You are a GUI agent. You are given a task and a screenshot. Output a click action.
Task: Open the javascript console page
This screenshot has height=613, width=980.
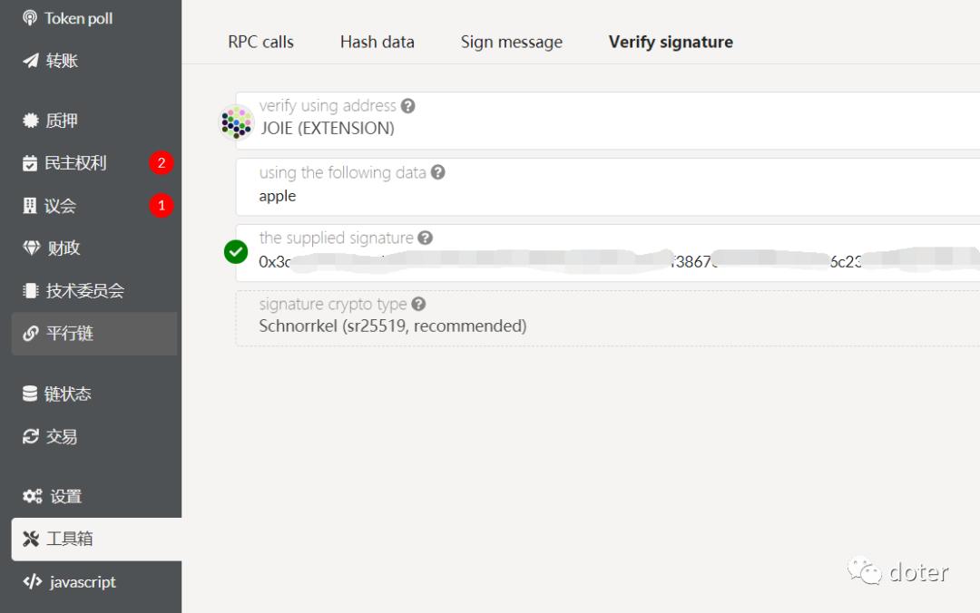pos(82,582)
